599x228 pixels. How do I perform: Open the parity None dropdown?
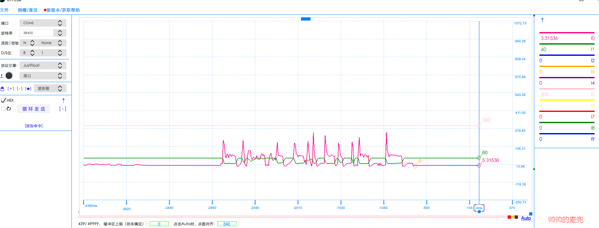[52, 43]
